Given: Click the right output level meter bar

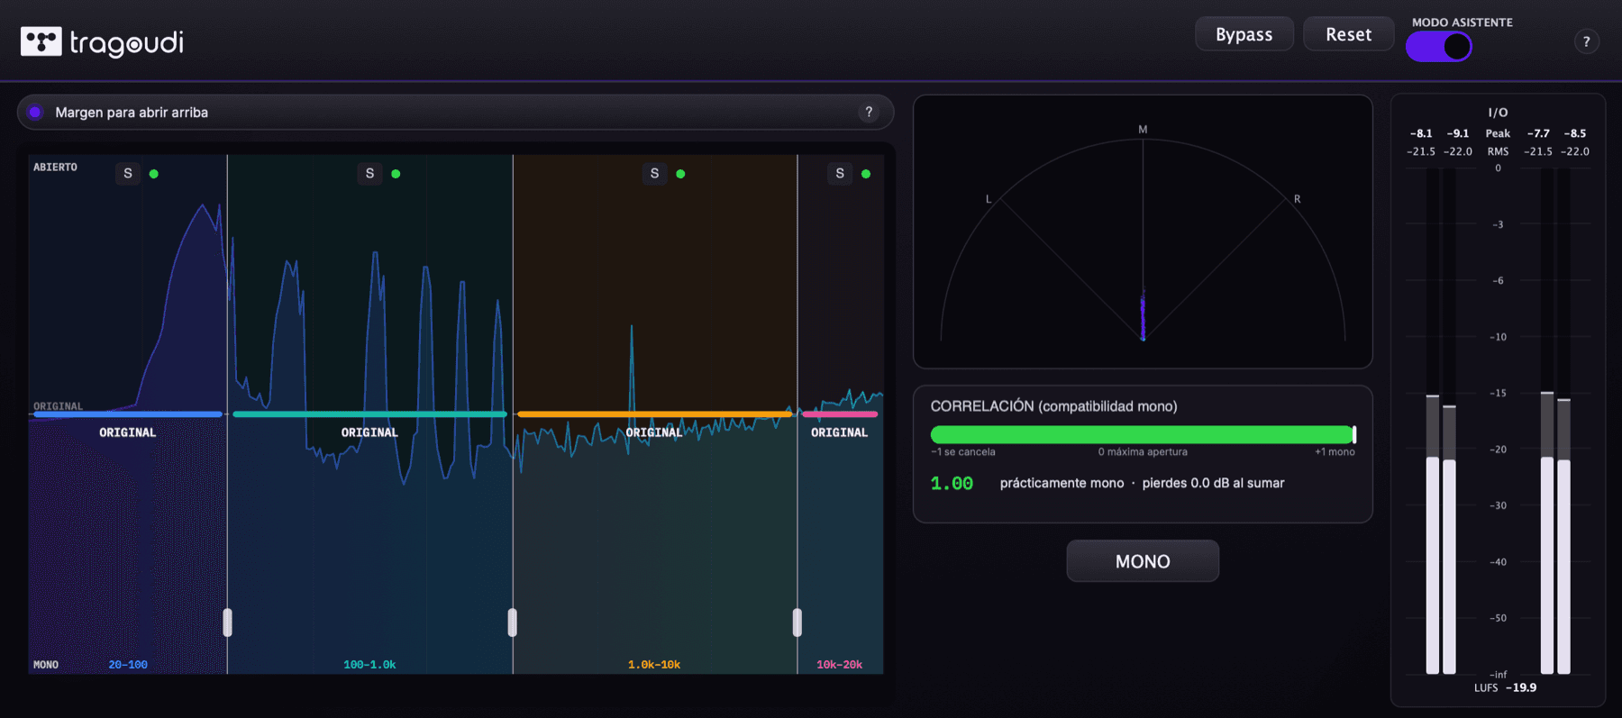Looking at the screenshot, I should [x=1563, y=422].
